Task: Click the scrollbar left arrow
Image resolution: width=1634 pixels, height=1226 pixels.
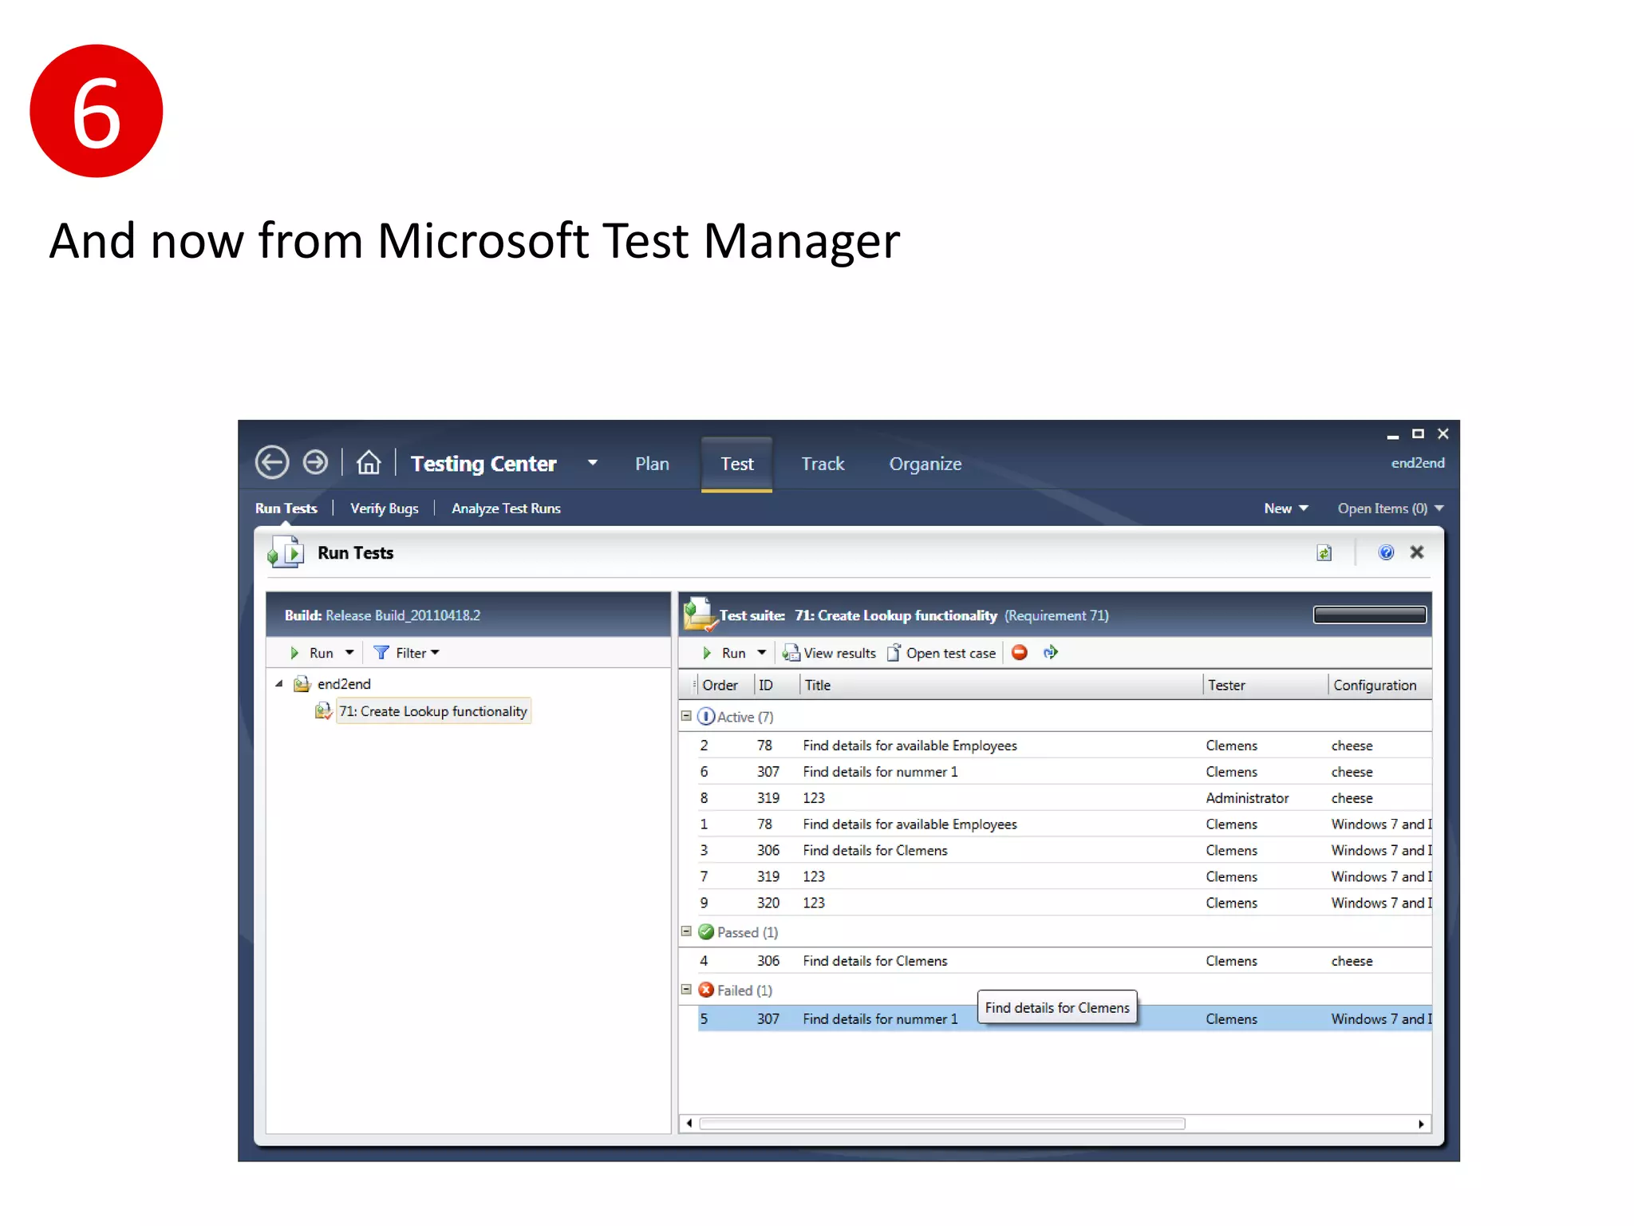Action: pyautogui.click(x=689, y=1124)
